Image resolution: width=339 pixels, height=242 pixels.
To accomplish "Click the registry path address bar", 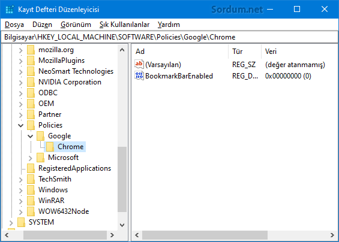I will click(169, 37).
